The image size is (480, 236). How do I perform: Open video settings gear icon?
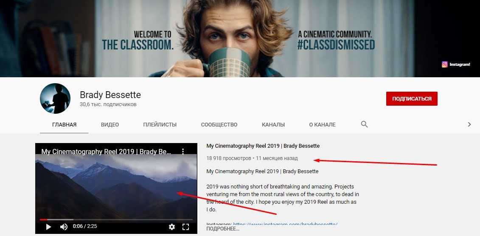click(172, 227)
